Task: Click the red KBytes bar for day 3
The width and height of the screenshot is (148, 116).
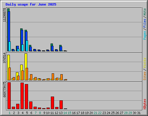Action: (x=18, y=106)
